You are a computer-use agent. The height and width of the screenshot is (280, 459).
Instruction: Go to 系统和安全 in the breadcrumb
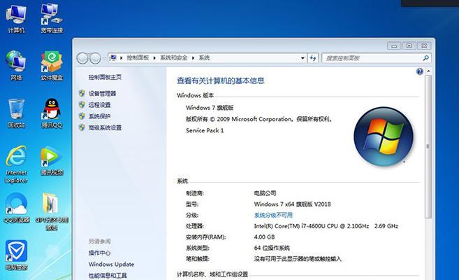[x=173, y=58]
